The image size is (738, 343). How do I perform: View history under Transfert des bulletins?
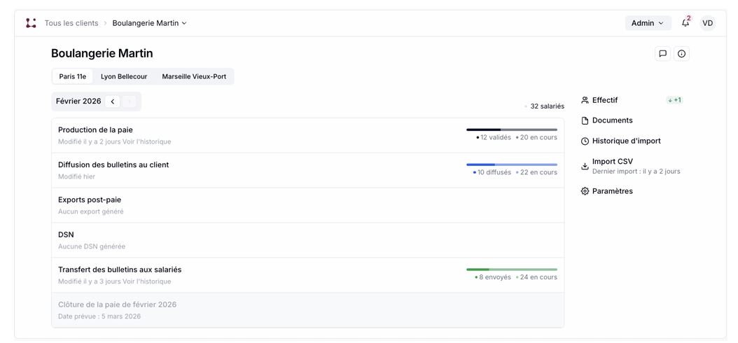tap(147, 282)
